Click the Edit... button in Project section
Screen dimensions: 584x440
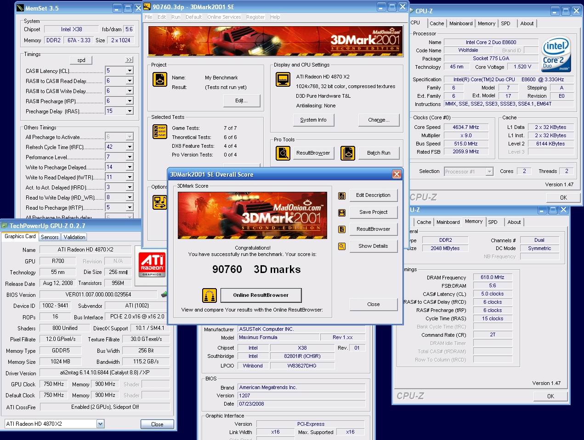[242, 101]
